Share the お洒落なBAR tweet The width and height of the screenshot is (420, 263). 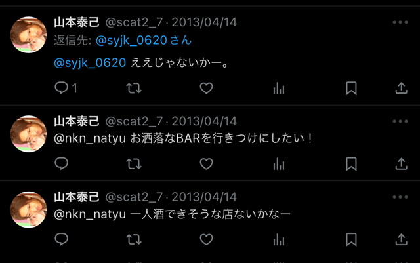(401, 164)
